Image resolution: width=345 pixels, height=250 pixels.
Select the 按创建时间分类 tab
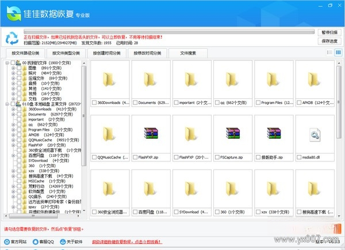(107, 53)
